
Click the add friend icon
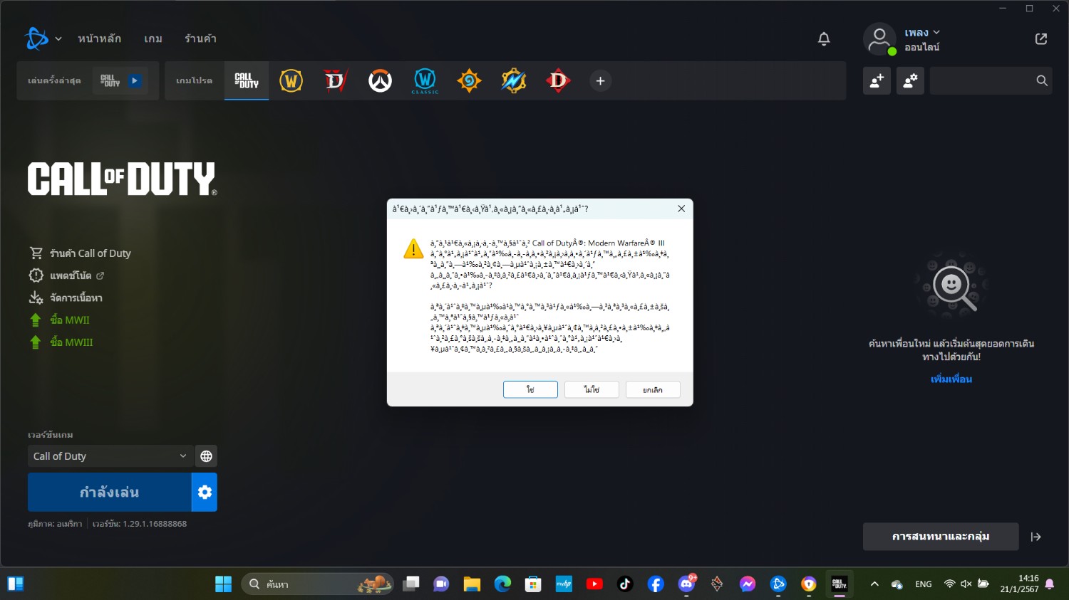click(x=877, y=81)
